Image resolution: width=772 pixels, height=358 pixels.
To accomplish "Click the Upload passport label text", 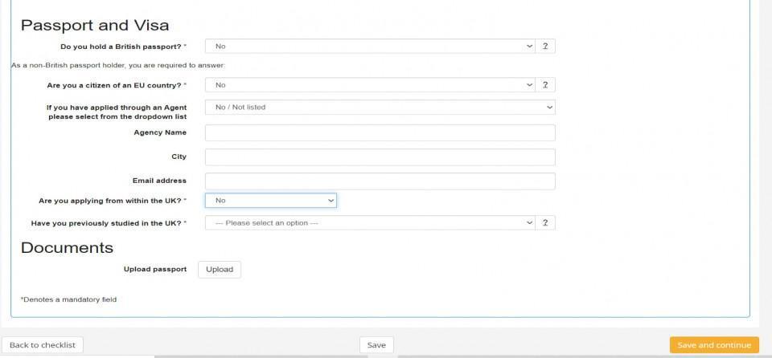I will [154, 270].
